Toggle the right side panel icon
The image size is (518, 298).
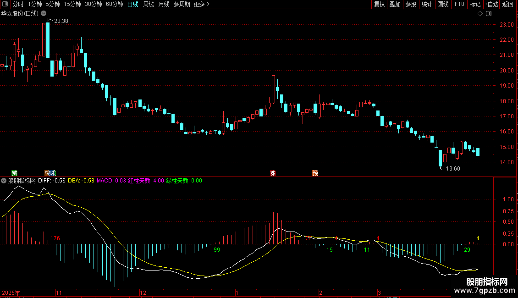pyautogui.click(x=489, y=14)
